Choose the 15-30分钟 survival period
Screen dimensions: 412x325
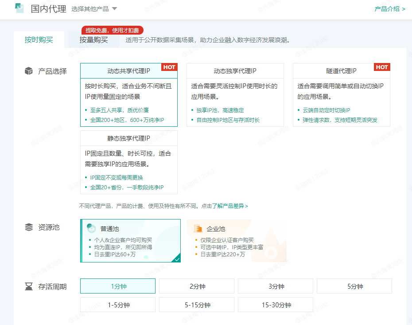pyautogui.click(x=276, y=305)
